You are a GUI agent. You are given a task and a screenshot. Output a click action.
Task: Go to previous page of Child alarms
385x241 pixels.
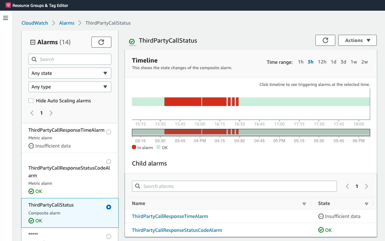(x=347, y=186)
